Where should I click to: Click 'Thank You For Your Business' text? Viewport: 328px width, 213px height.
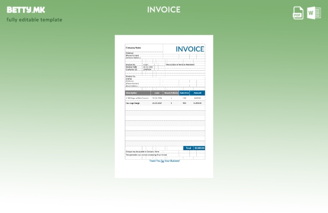(164, 161)
